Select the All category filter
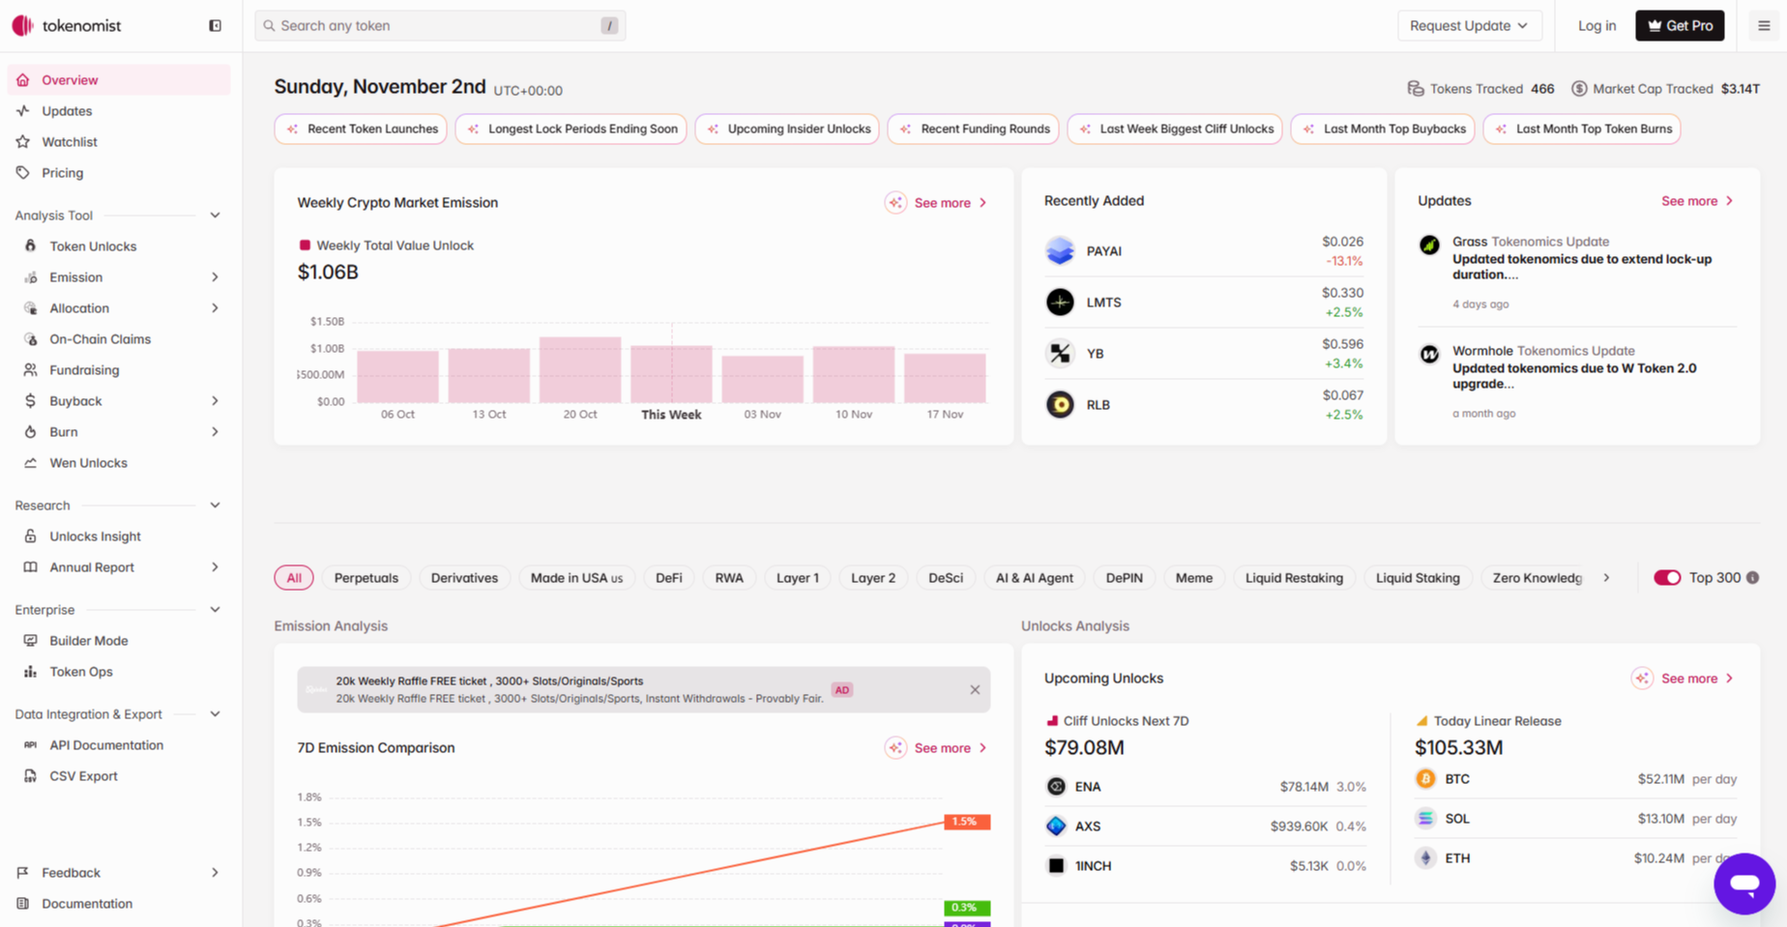Image resolution: width=1787 pixels, height=927 pixels. (x=294, y=578)
